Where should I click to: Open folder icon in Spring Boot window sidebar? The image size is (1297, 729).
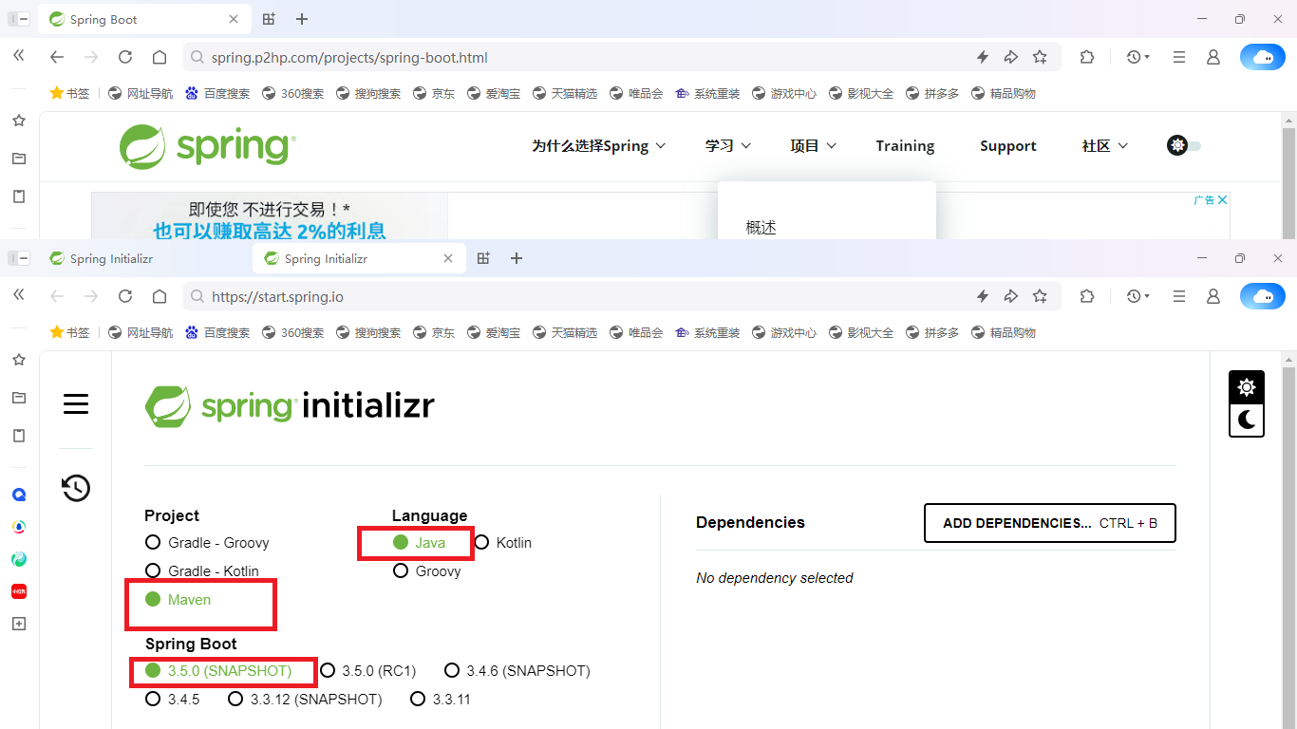[19, 159]
